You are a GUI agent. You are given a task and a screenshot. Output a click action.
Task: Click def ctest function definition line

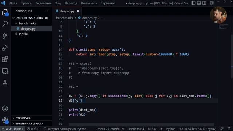[x=97, y=49]
